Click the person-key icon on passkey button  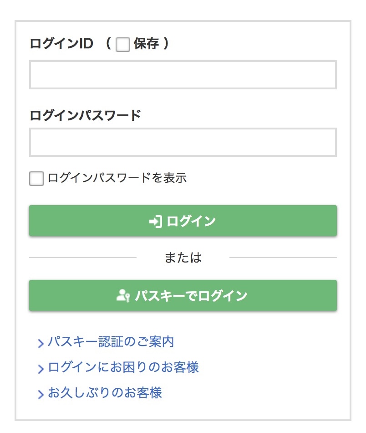point(123,296)
